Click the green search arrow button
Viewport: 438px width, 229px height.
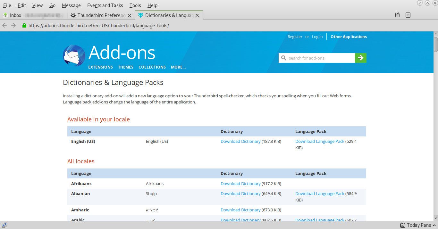point(360,58)
